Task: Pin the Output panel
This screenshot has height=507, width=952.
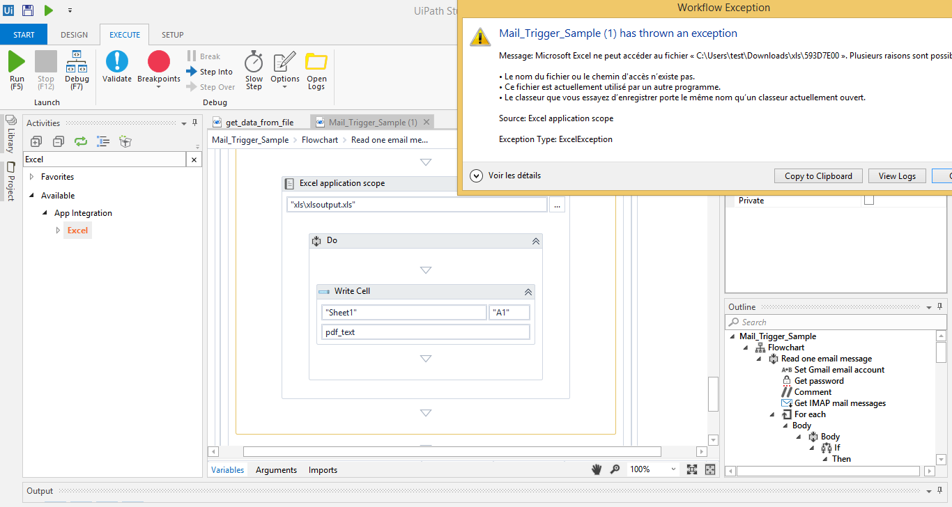Action: tap(940, 491)
